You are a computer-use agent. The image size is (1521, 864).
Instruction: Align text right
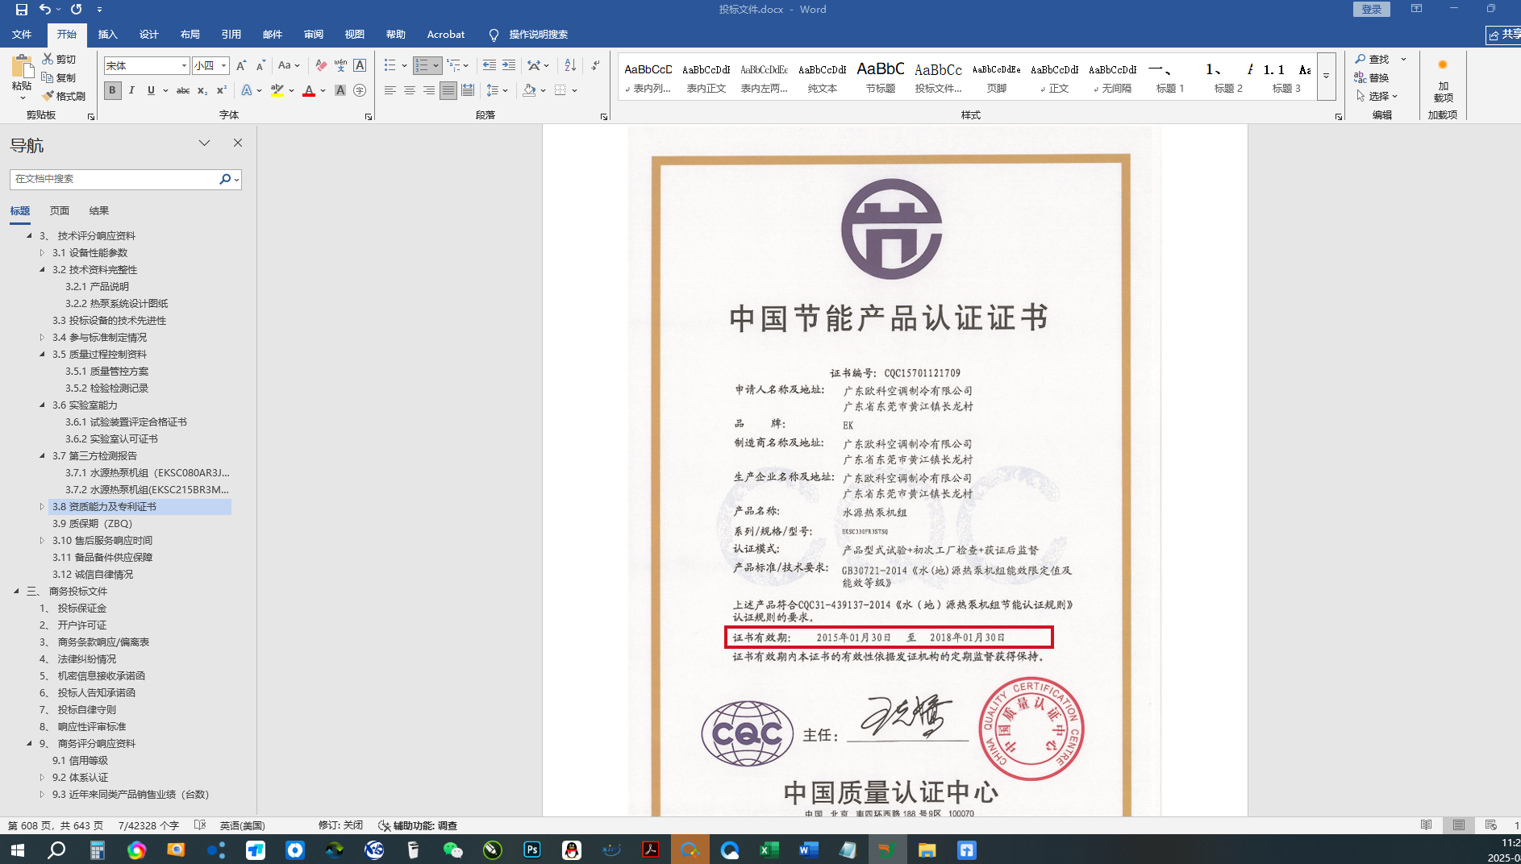[x=429, y=90]
